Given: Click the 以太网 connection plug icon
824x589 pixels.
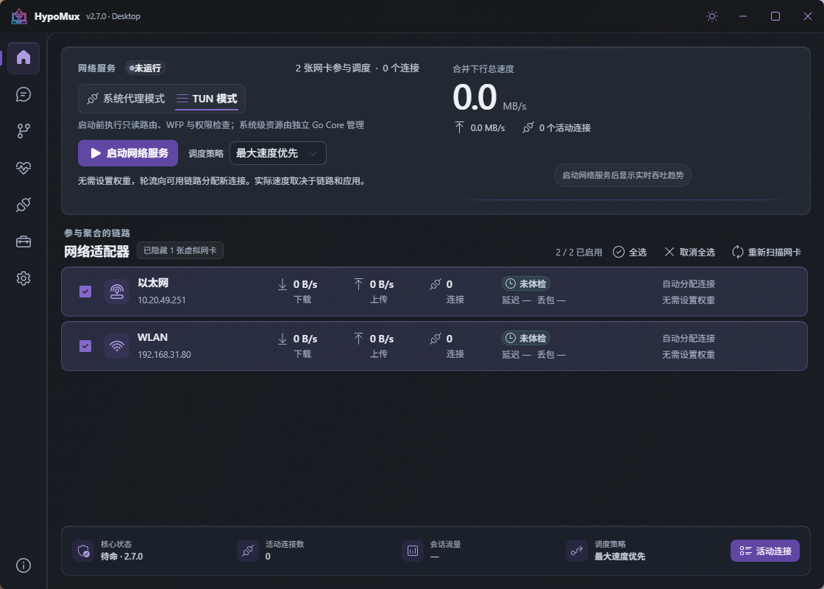Looking at the screenshot, I should [x=435, y=284].
